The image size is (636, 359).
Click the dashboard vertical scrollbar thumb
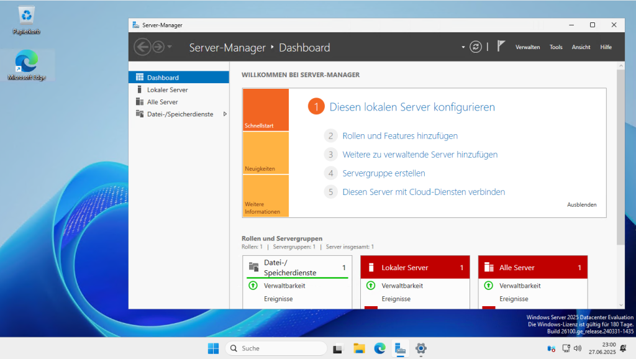(620, 157)
